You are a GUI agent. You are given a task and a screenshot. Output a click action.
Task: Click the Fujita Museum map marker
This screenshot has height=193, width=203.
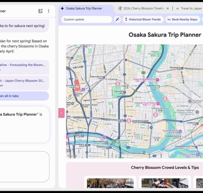[180, 132]
